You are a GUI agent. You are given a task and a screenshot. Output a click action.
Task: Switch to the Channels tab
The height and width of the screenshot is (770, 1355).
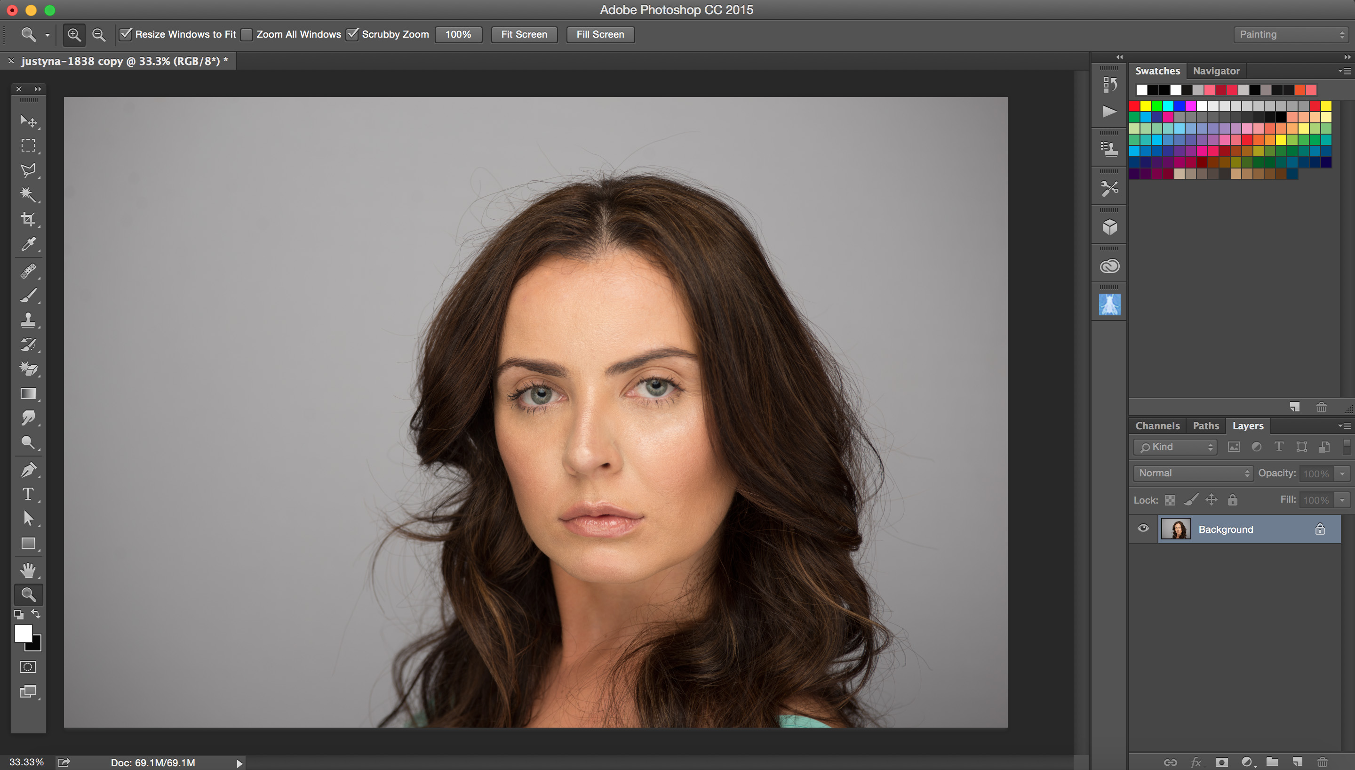(x=1157, y=425)
